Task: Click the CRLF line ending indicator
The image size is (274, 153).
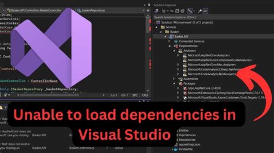Action: click(x=145, y=95)
